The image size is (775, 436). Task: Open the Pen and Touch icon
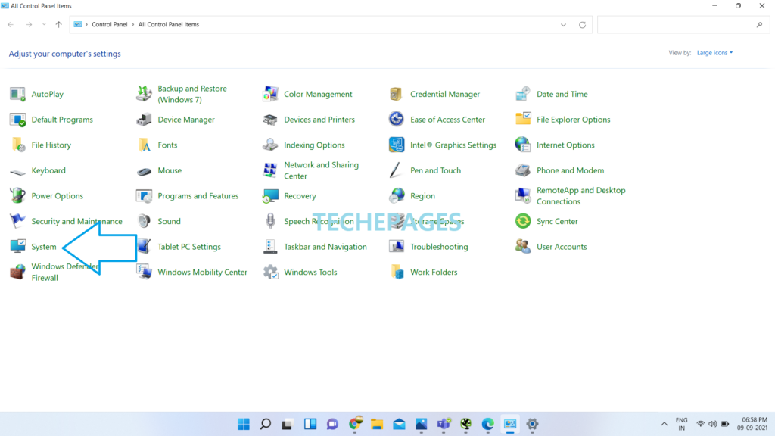[x=397, y=170]
